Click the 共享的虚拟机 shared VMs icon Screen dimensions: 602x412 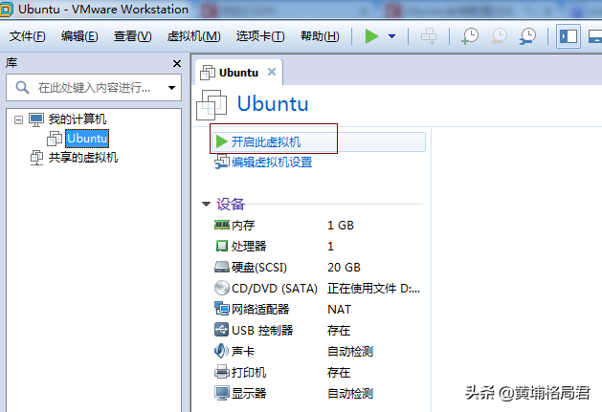click(36, 158)
